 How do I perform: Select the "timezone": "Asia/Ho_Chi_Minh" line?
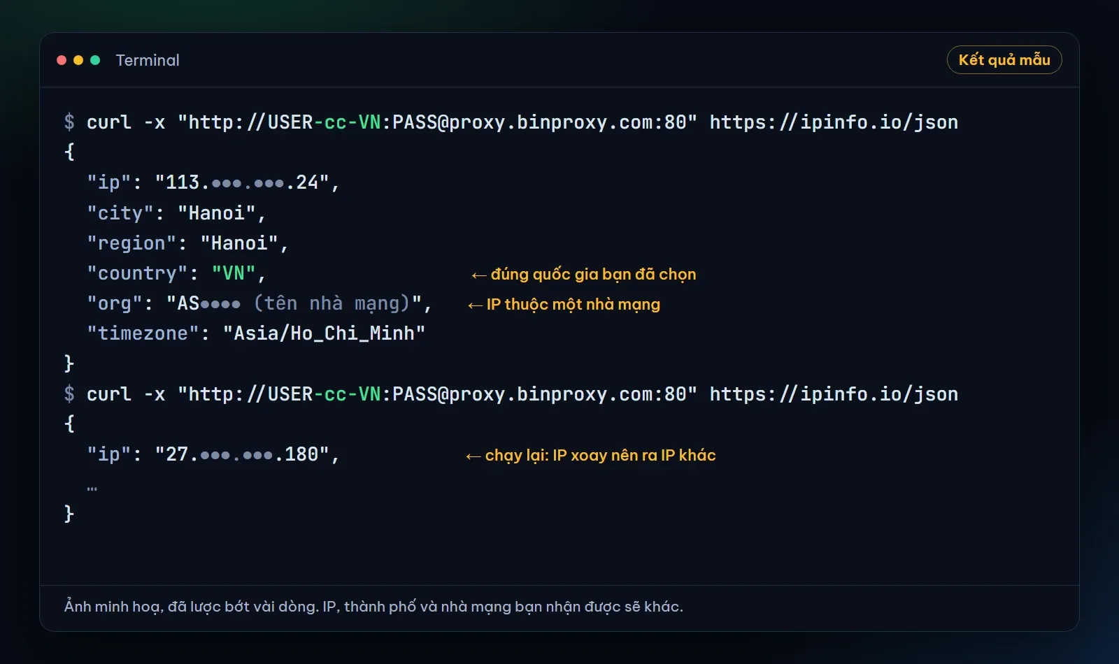click(256, 333)
